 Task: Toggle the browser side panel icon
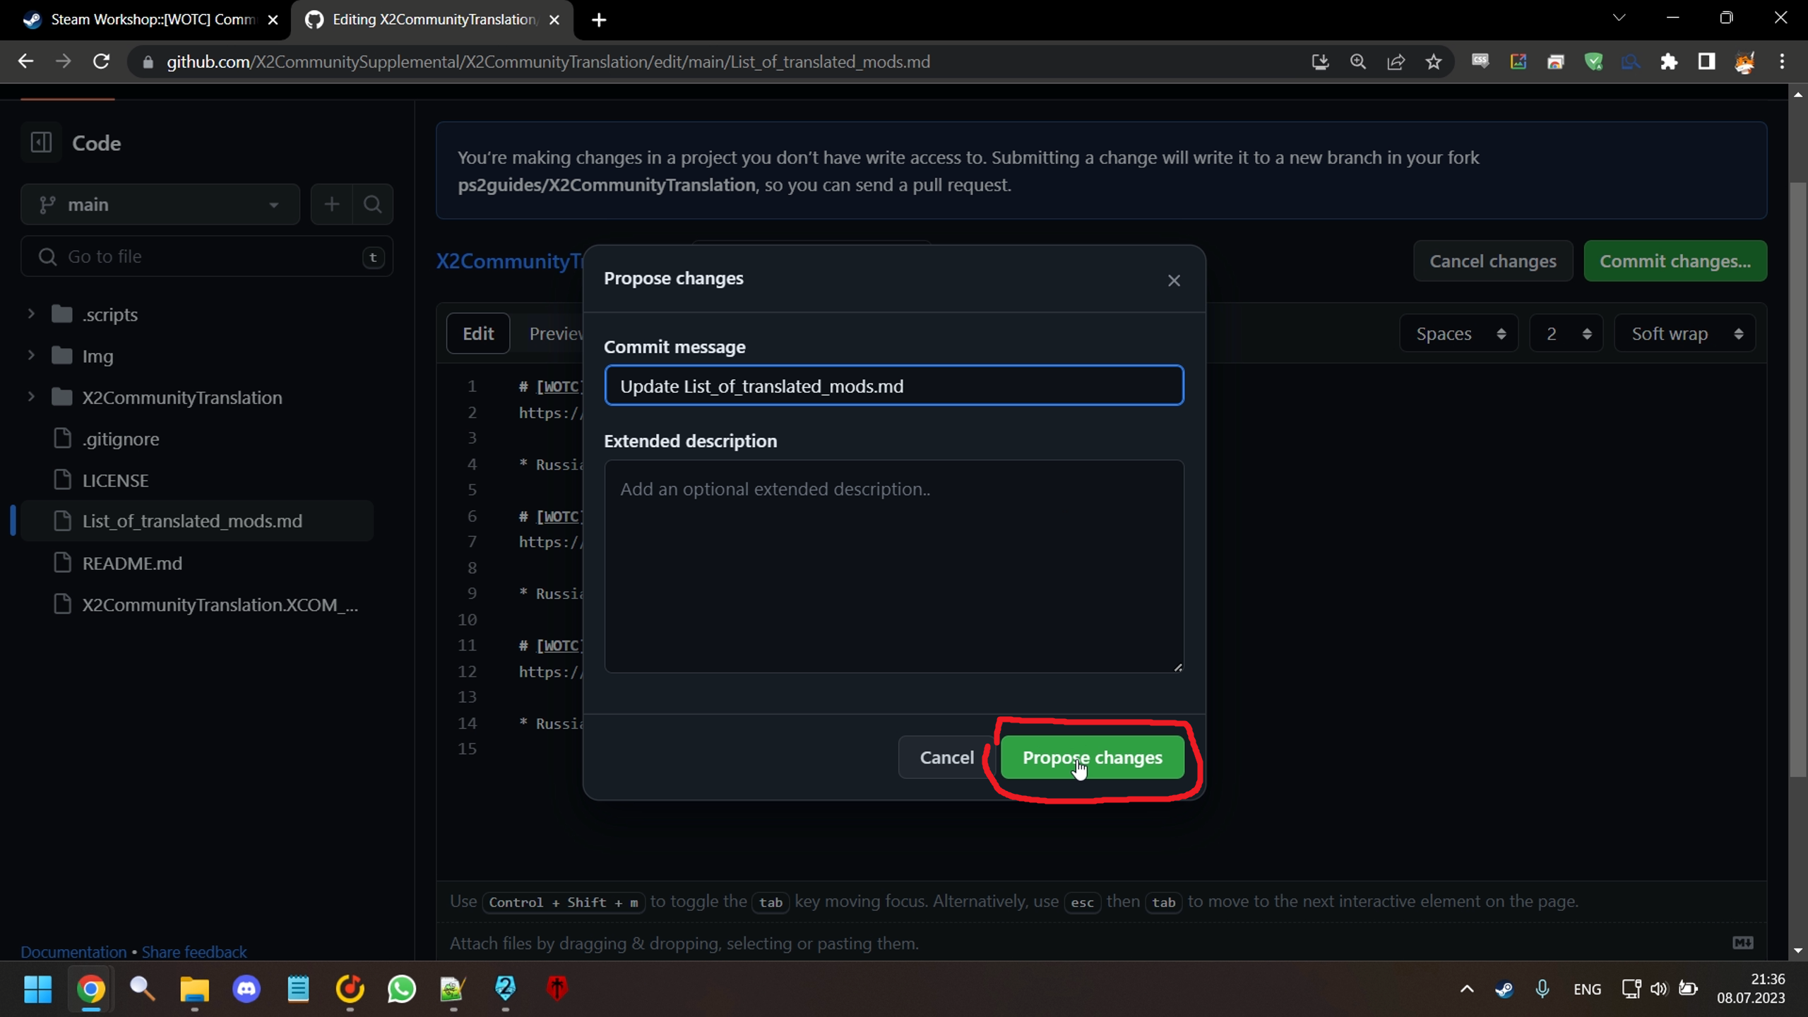pos(1706,62)
